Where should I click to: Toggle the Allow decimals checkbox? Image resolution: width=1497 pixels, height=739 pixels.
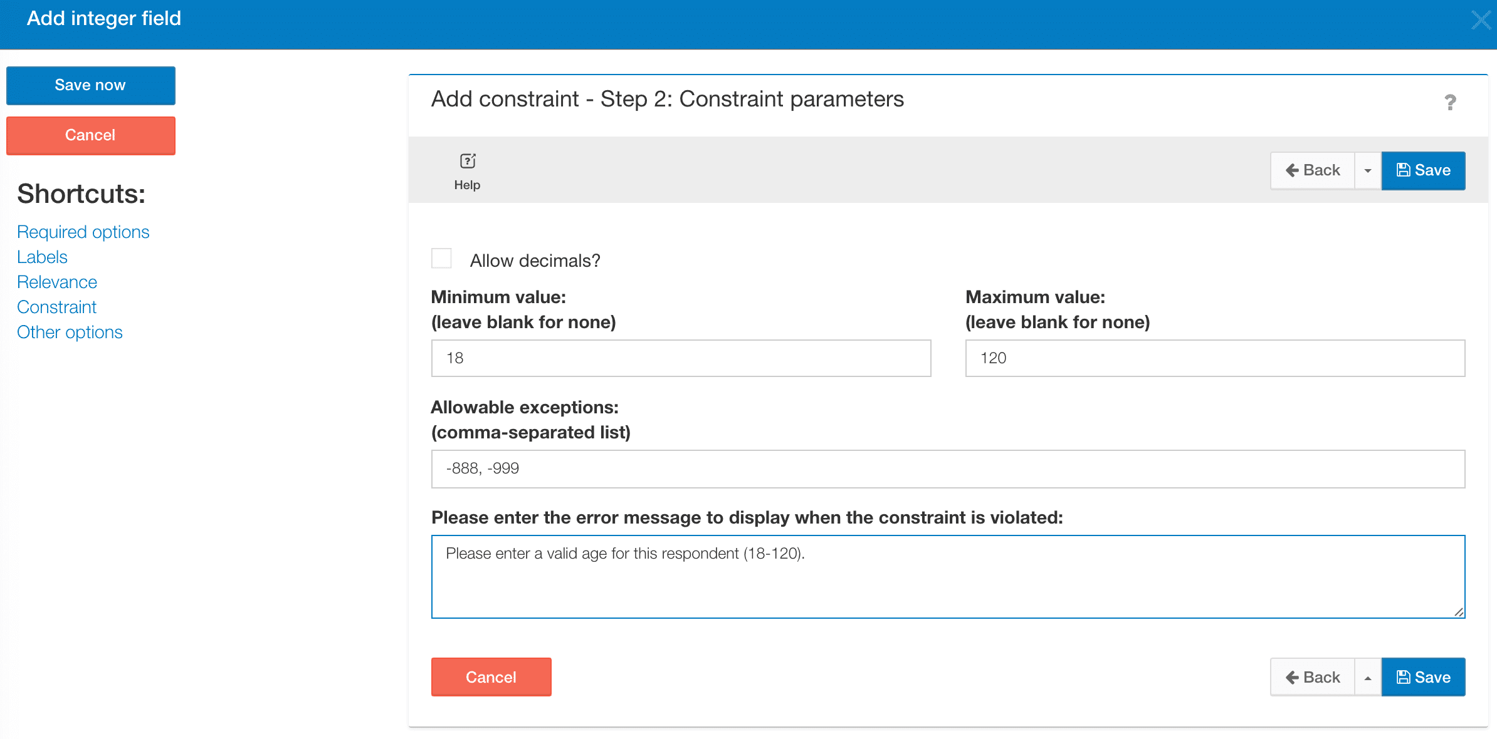pos(441,259)
